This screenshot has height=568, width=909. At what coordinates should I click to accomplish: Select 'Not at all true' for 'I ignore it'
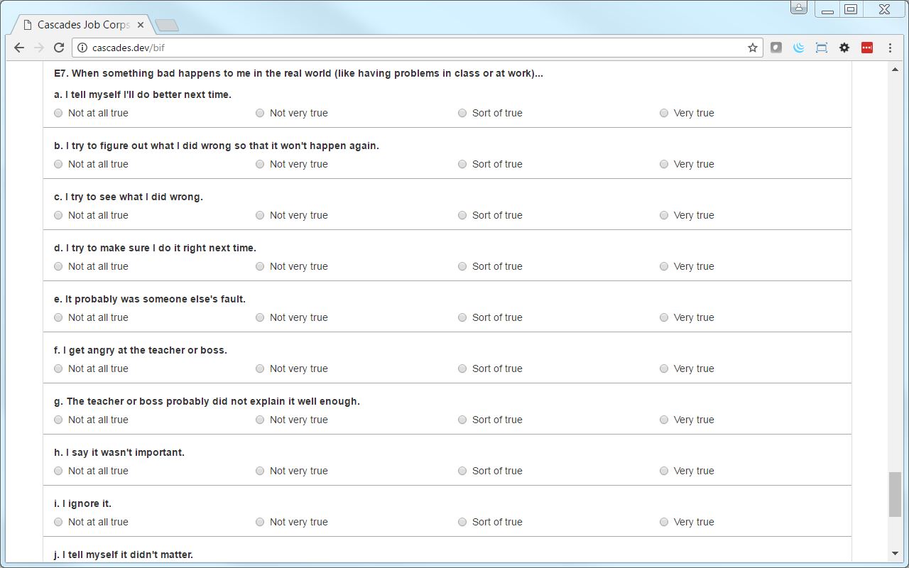58,522
